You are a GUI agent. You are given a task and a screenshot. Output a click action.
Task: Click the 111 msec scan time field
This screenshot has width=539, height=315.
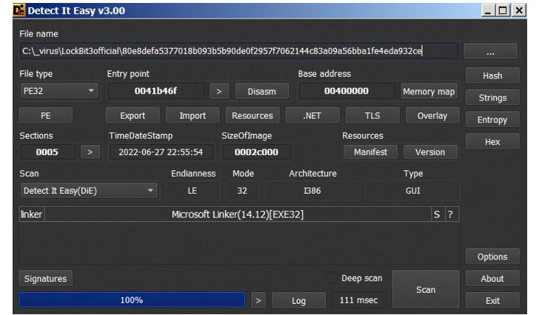(358, 300)
